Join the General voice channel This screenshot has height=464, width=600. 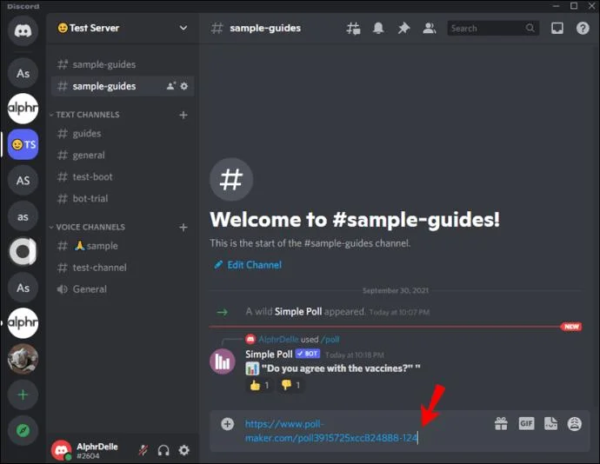(x=122, y=289)
